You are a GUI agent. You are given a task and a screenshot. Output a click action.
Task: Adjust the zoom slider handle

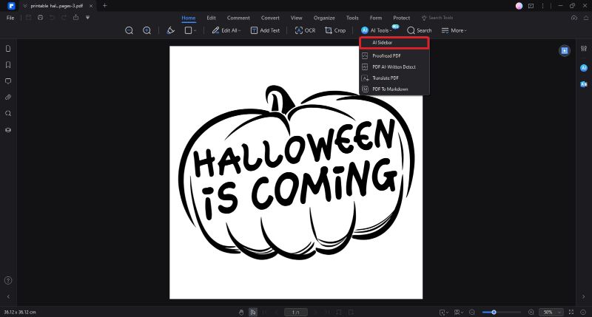494,312
